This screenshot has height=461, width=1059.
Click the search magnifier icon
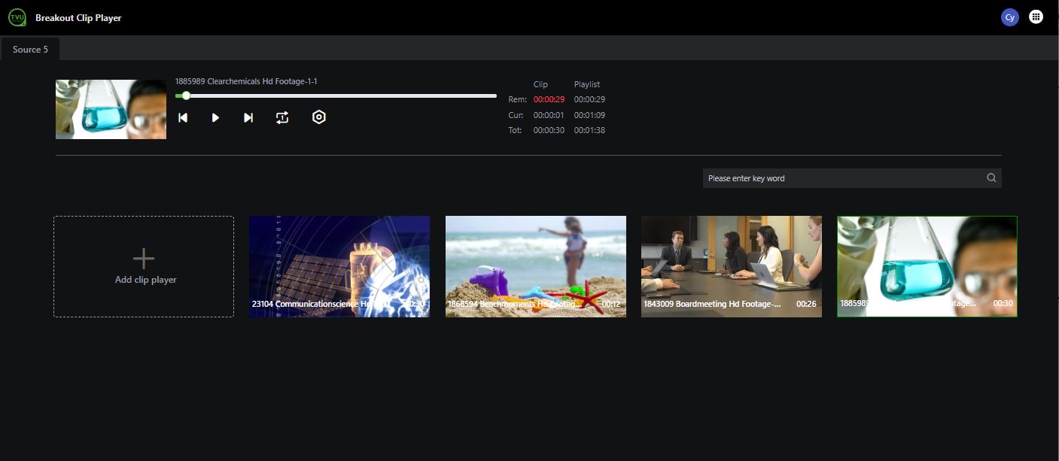(x=991, y=177)
